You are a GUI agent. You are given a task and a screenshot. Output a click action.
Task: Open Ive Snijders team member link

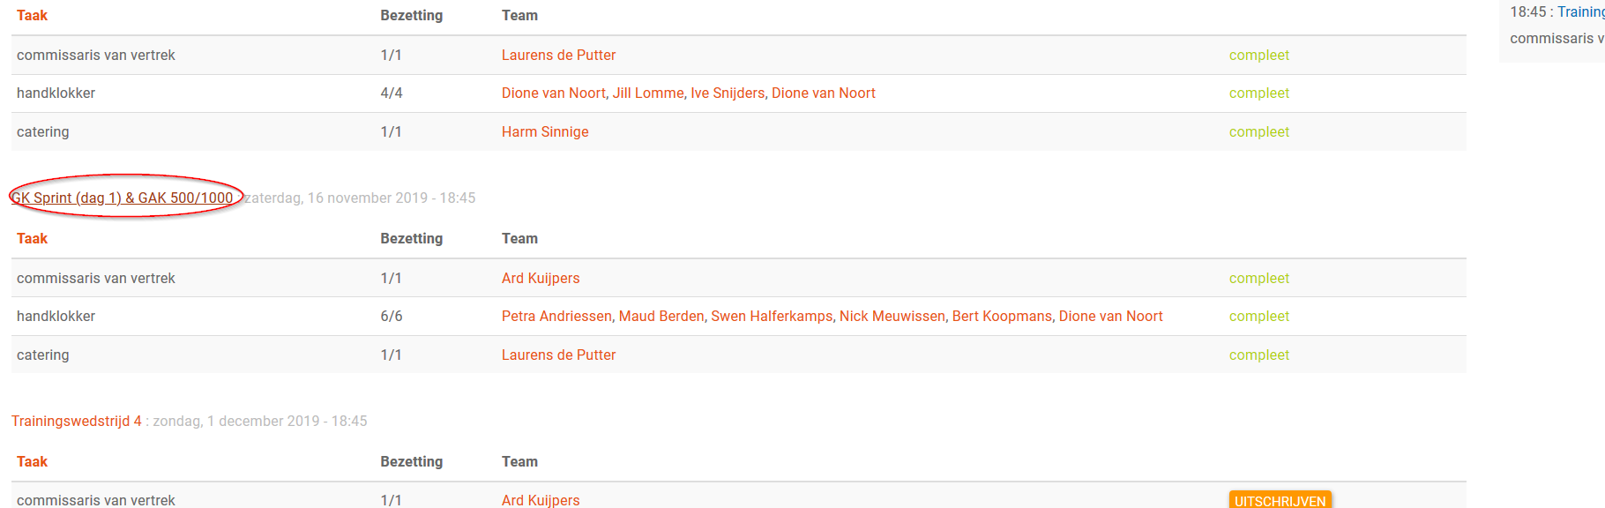coord(728,93)
